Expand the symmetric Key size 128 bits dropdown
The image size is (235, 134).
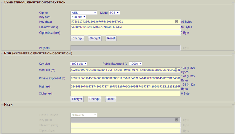(x=79, y=17)
